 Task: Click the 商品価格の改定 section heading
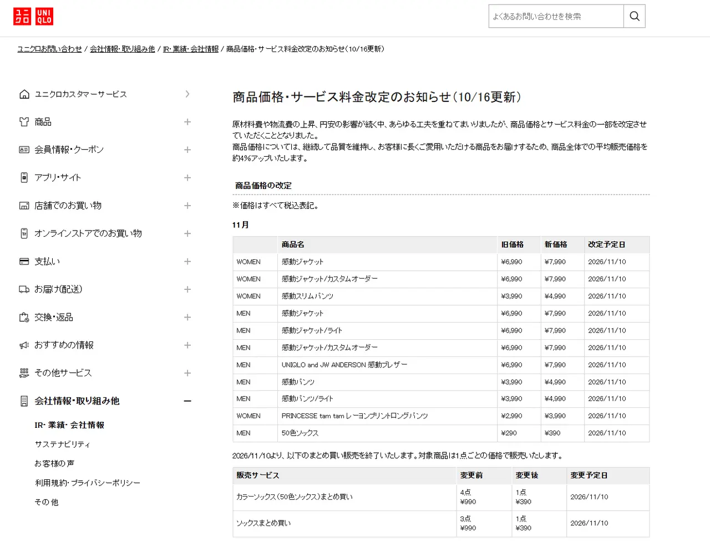tap(263, 186)
